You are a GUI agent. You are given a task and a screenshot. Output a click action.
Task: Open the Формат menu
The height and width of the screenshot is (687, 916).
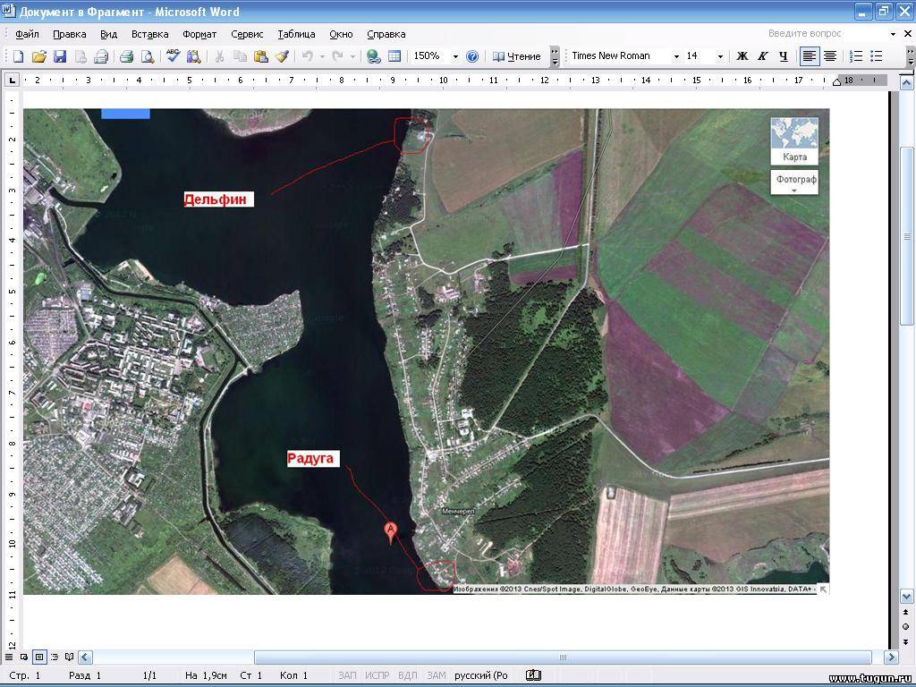coord(199,34)
